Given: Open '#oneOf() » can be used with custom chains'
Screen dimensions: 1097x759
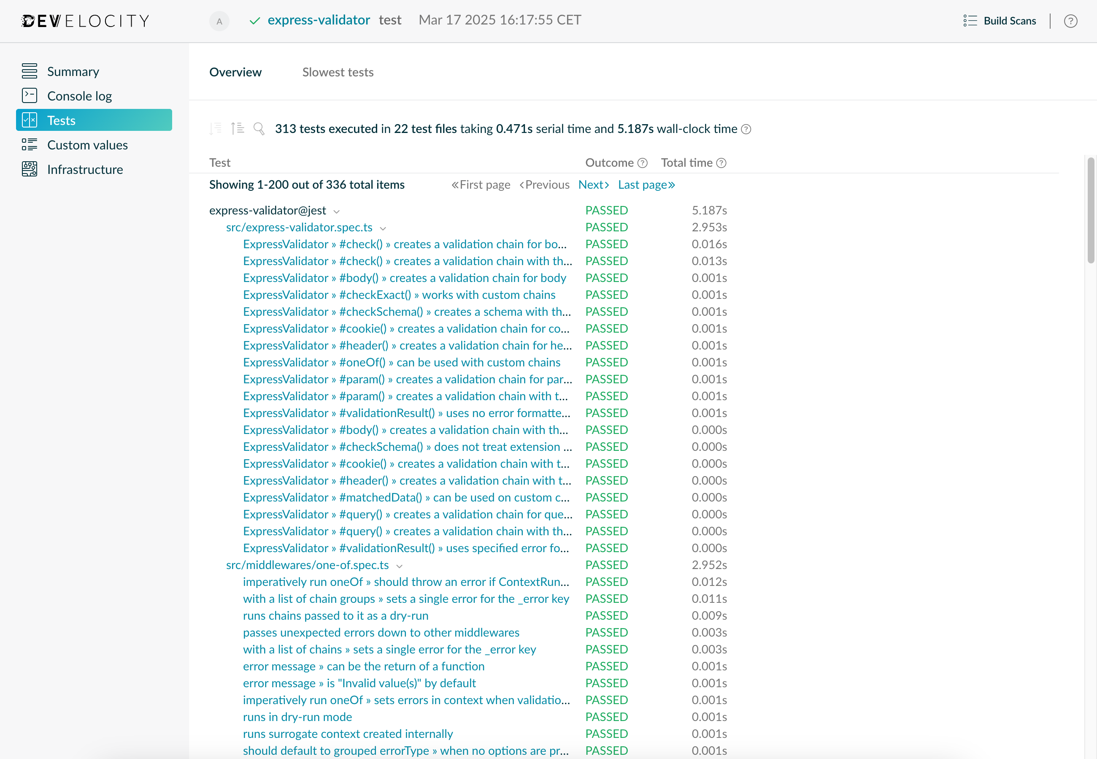Looking at the screenshot, I should [402, 362].
